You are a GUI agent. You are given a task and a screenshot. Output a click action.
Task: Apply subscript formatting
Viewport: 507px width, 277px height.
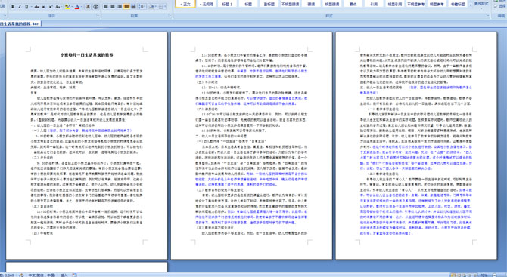point(44,7)
